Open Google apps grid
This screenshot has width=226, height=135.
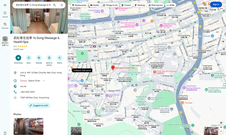pos(205,5)
